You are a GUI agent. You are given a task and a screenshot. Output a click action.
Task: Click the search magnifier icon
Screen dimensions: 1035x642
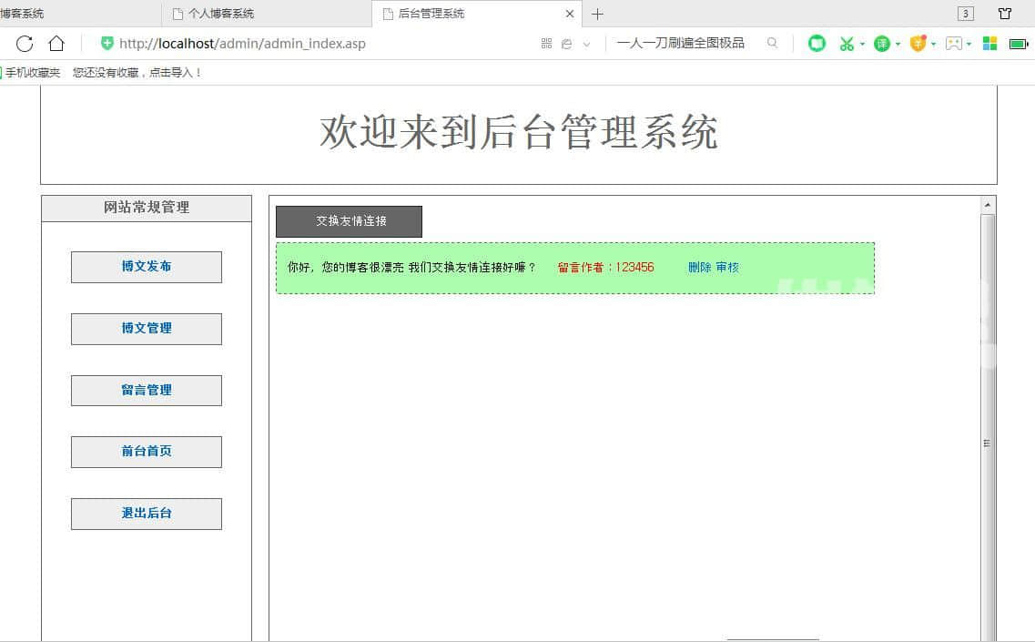click(x=772, y=43)
